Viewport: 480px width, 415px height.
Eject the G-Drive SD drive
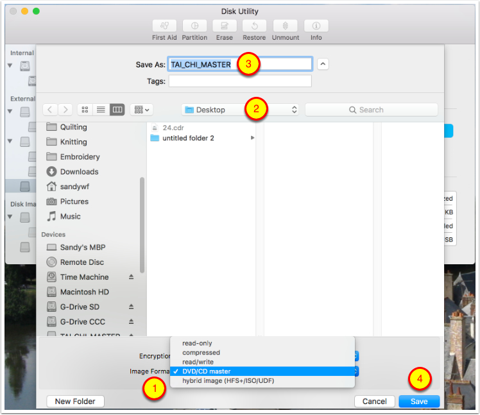[x=131, y=307]
